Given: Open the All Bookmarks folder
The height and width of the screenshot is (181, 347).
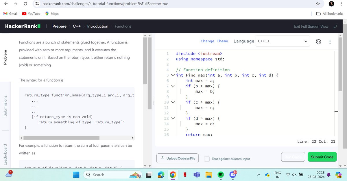Looking at the screenshot, I should [x=330, y=14].
